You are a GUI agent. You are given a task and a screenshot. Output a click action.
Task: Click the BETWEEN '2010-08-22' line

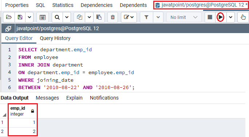click(x=76, y=88)
